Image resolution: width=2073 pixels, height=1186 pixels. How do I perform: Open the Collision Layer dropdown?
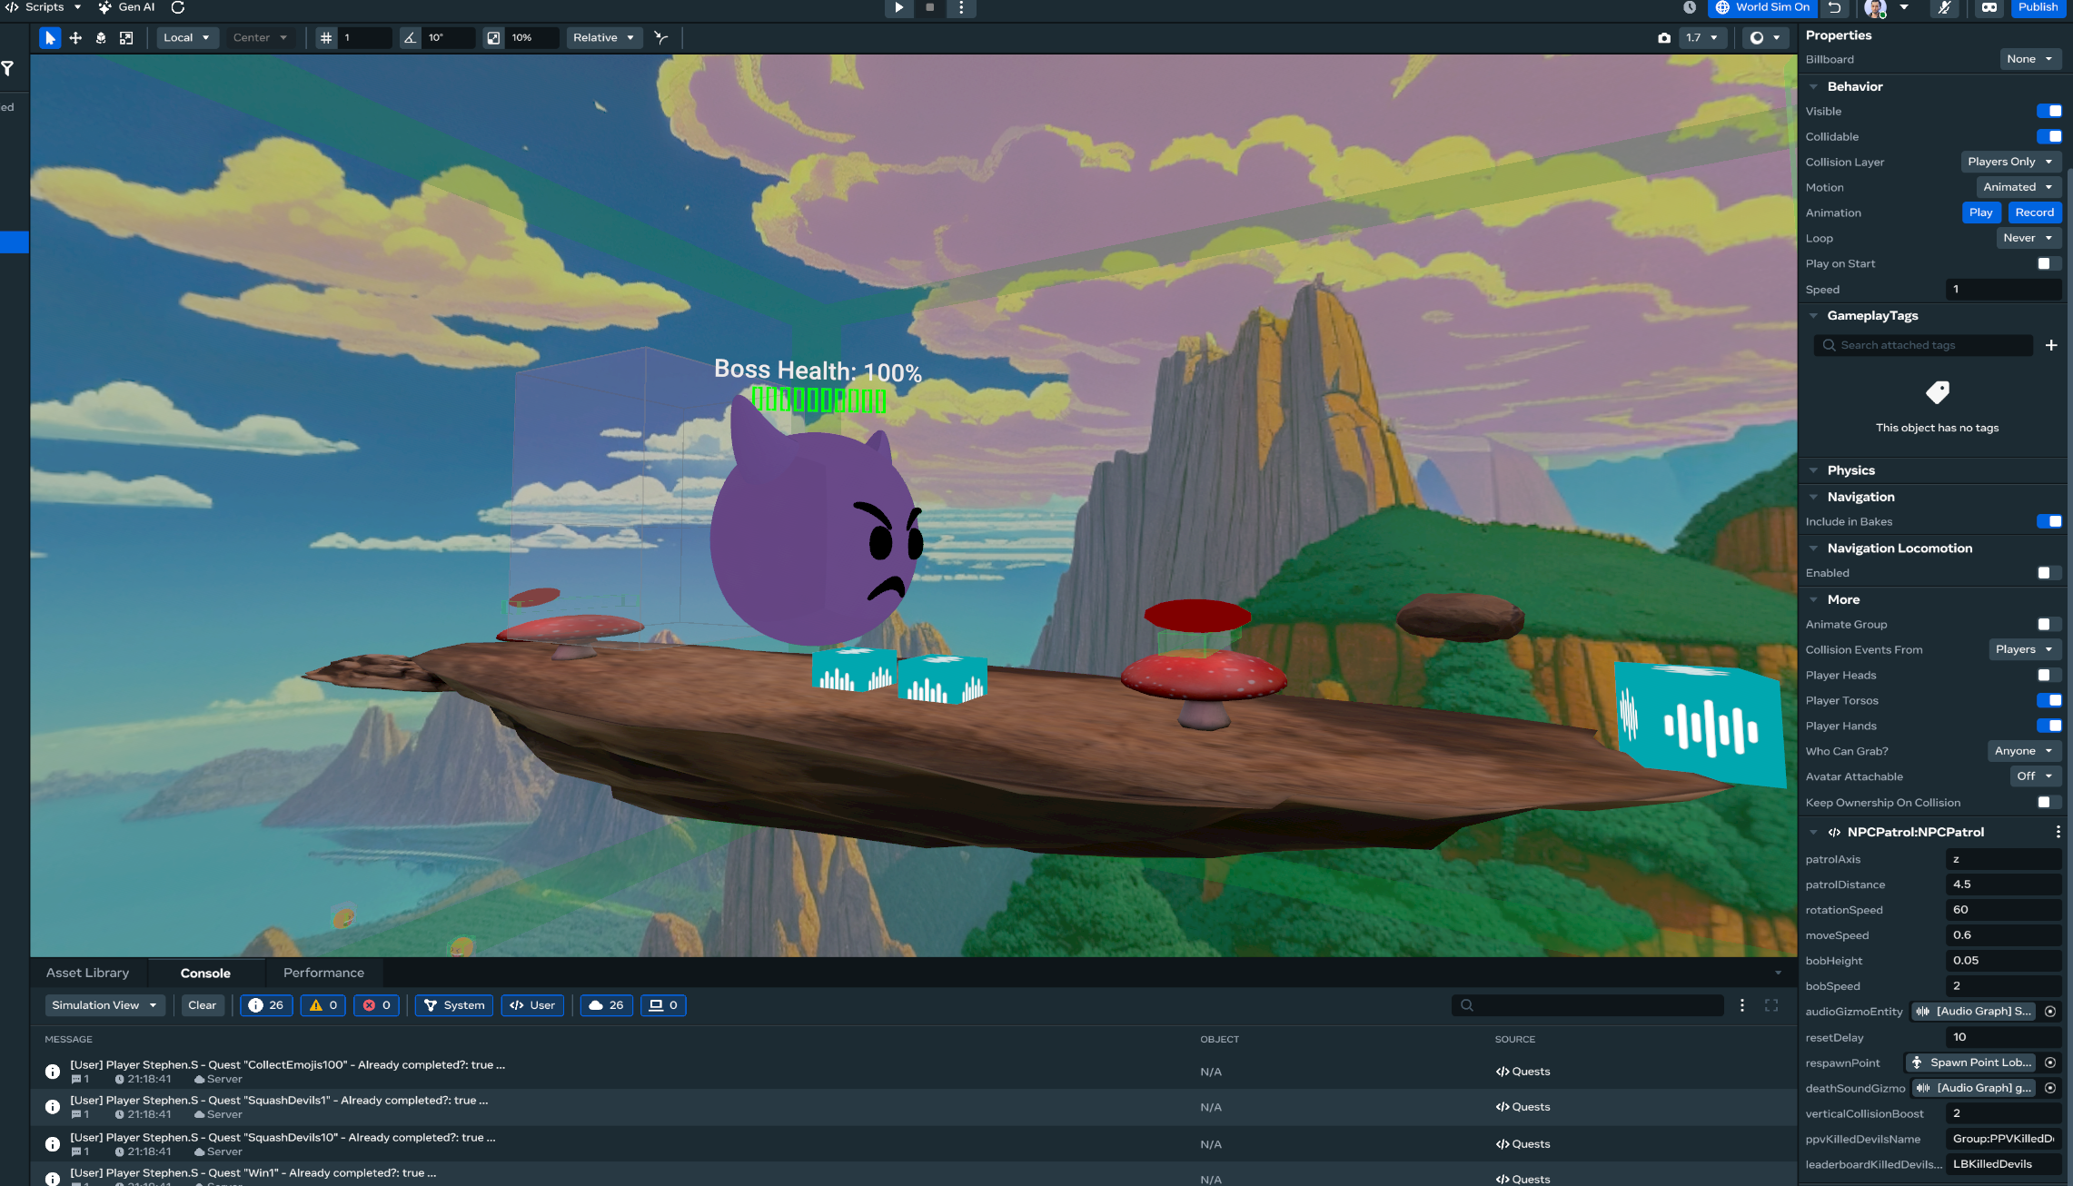[2009, 162]
